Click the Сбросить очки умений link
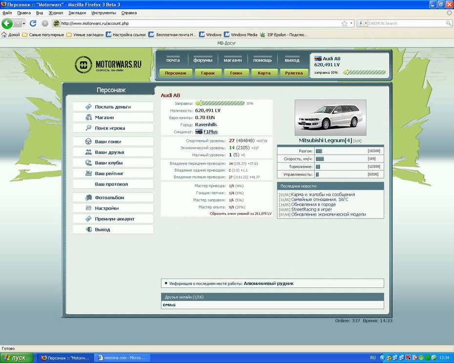The height and width of the screenshot is (363, 454). [x=241, y=214]
